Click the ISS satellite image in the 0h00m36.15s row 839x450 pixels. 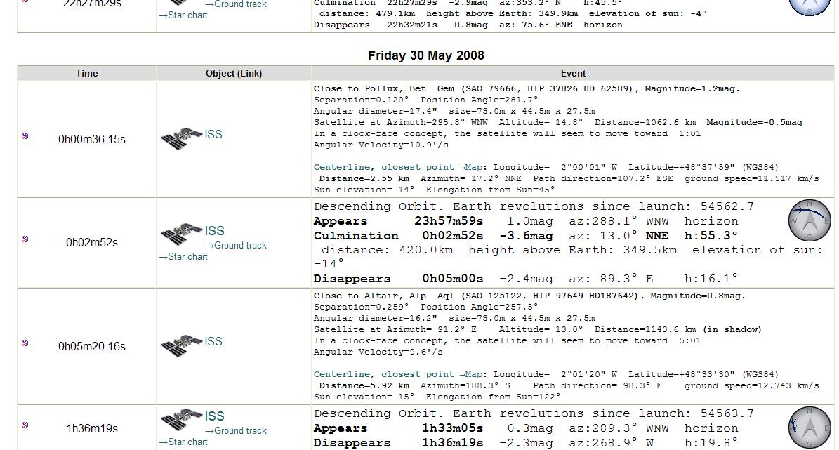coord(181,138)
